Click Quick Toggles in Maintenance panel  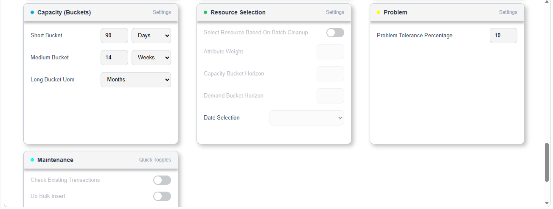point(155,160)
